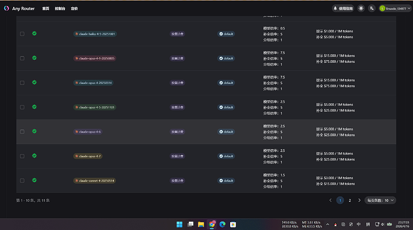Select checkbox for claude-opus-4-20250514 row
Viewport: 413px width, 230px height.
coord(22,83)
